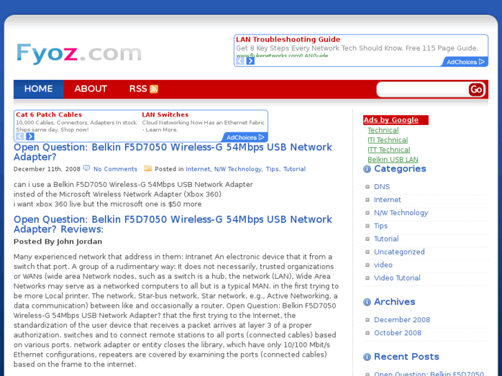Click AdChoices badge in top banner ad
Viewport: 502px width, 376px height.
pos(465,62)
